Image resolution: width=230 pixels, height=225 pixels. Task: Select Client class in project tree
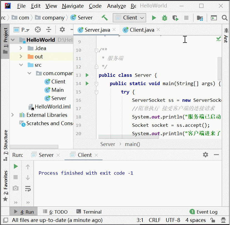tap(55, 81)
